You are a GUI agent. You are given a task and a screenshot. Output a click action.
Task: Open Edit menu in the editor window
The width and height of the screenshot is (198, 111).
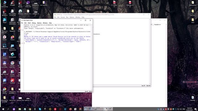click(58, 17)
